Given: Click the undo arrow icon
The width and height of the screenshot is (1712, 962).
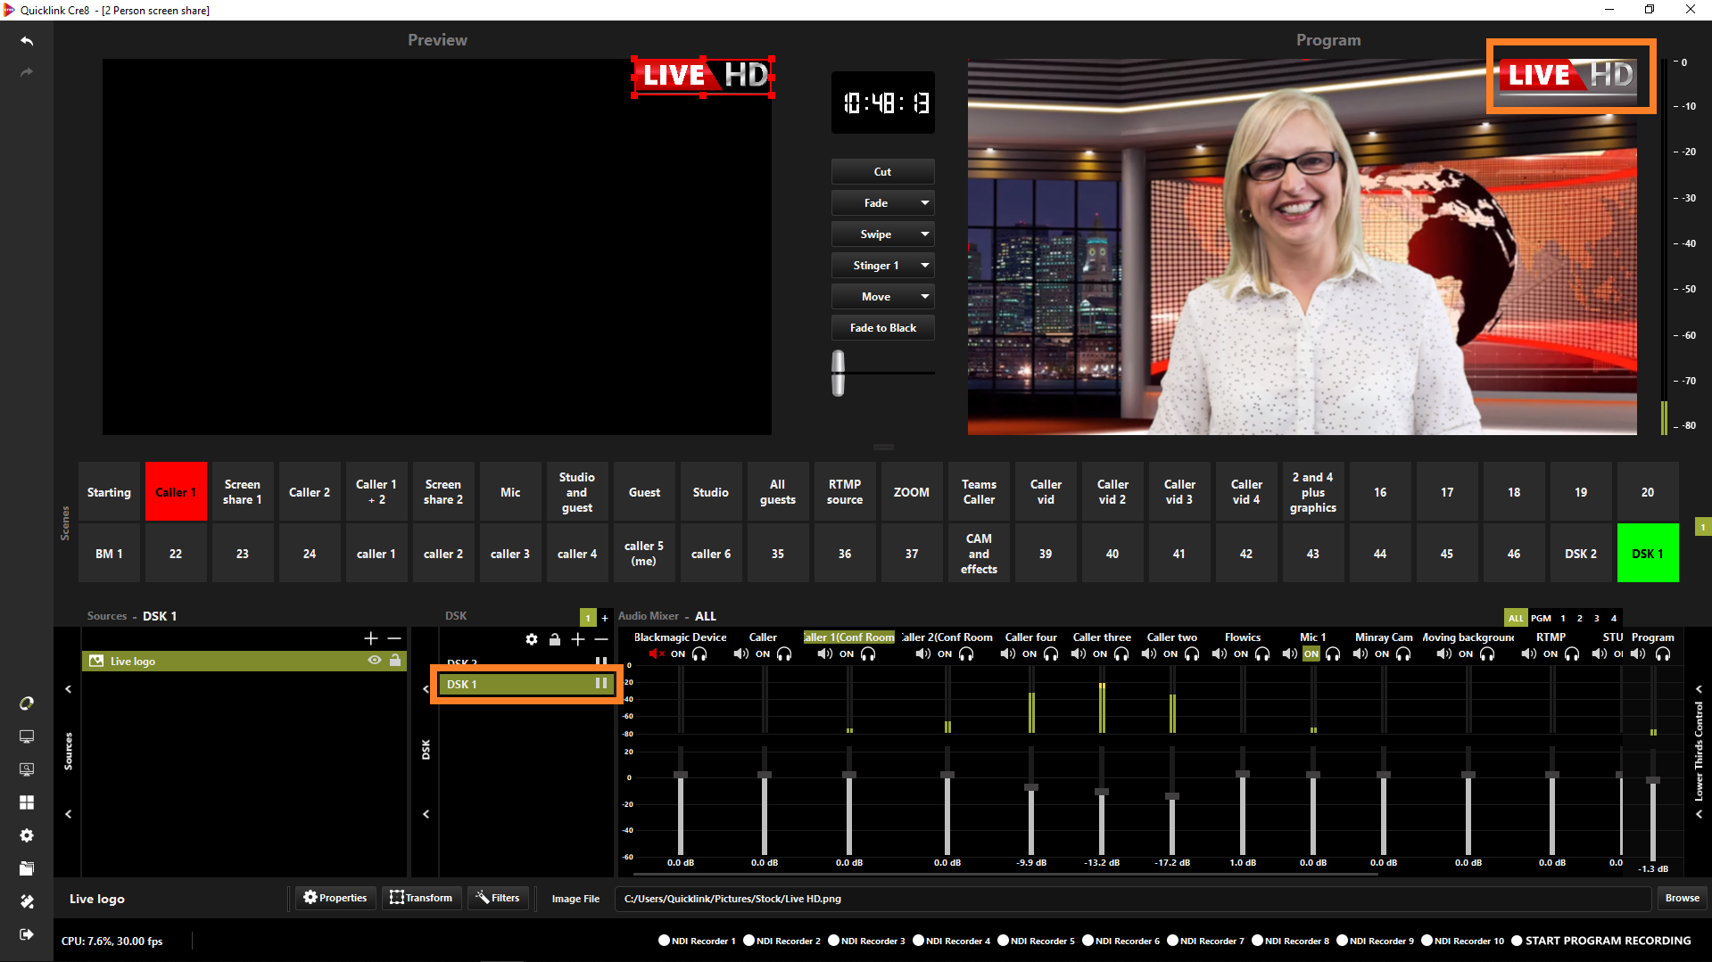Looking at the screenshot, I should [x=27, y=41].
